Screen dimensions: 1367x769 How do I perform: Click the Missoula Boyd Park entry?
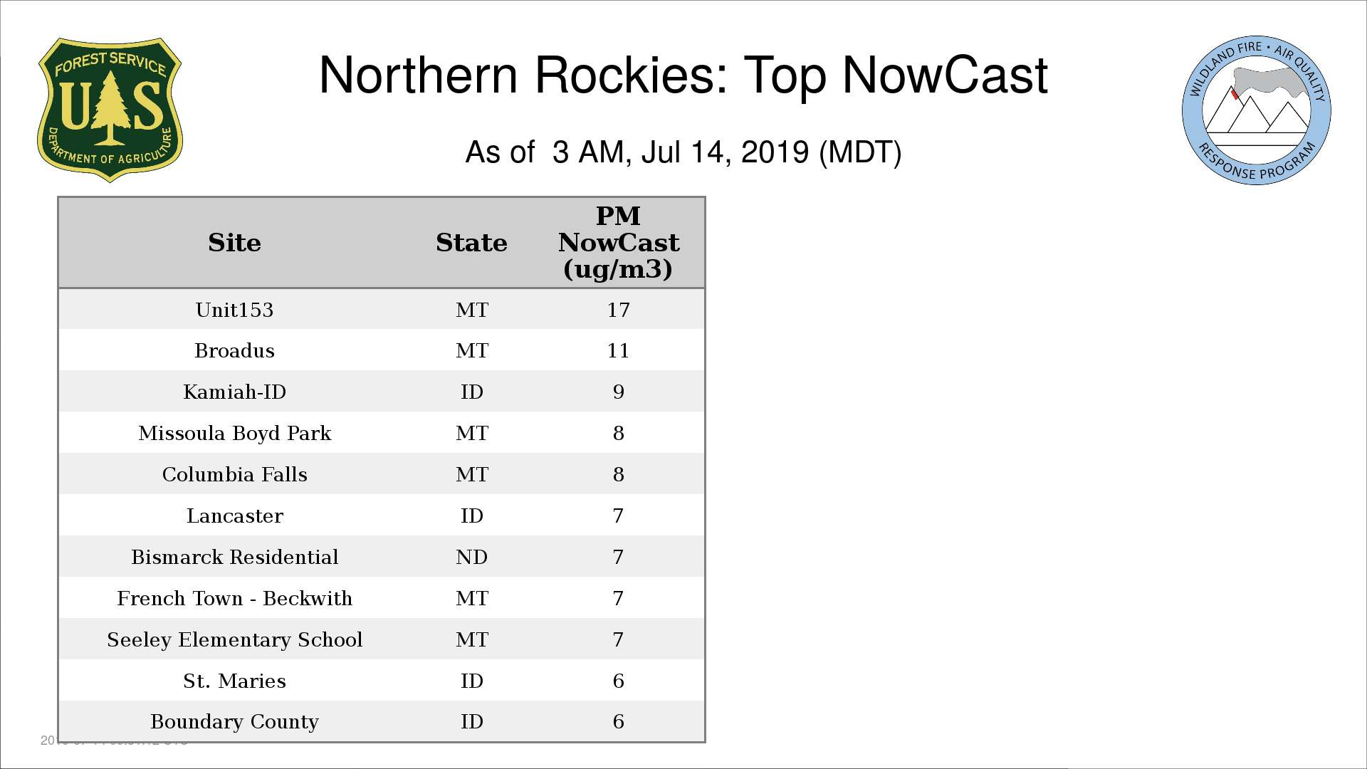[234, 433]
